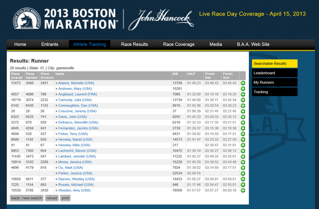Open the Home menu item
Screen dimensions: 319x209
pyautogui.click(x=20, y=44)
